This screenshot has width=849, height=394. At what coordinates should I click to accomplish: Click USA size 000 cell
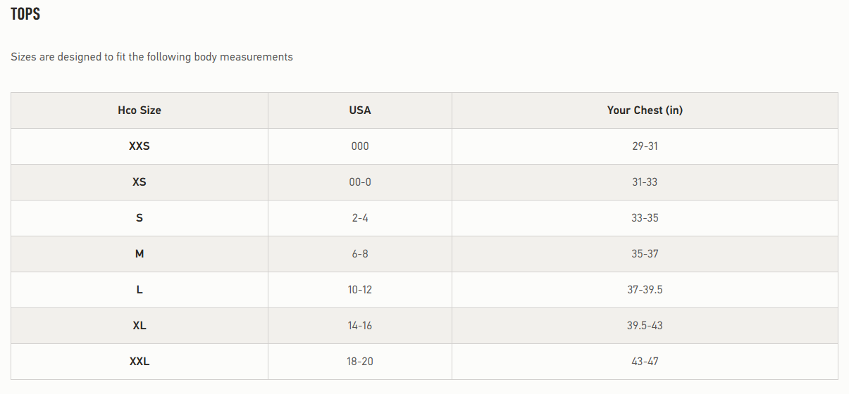pyautogui.click(x=360, y=146)
